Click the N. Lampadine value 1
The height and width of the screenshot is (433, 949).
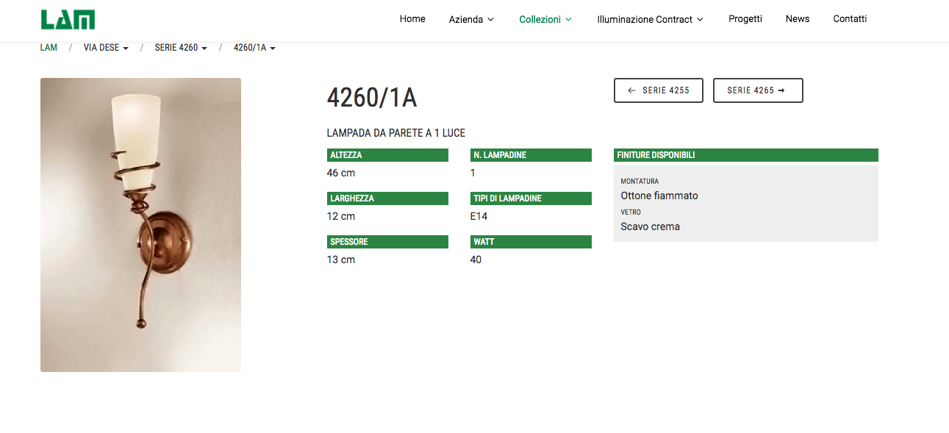coord(473,173)
